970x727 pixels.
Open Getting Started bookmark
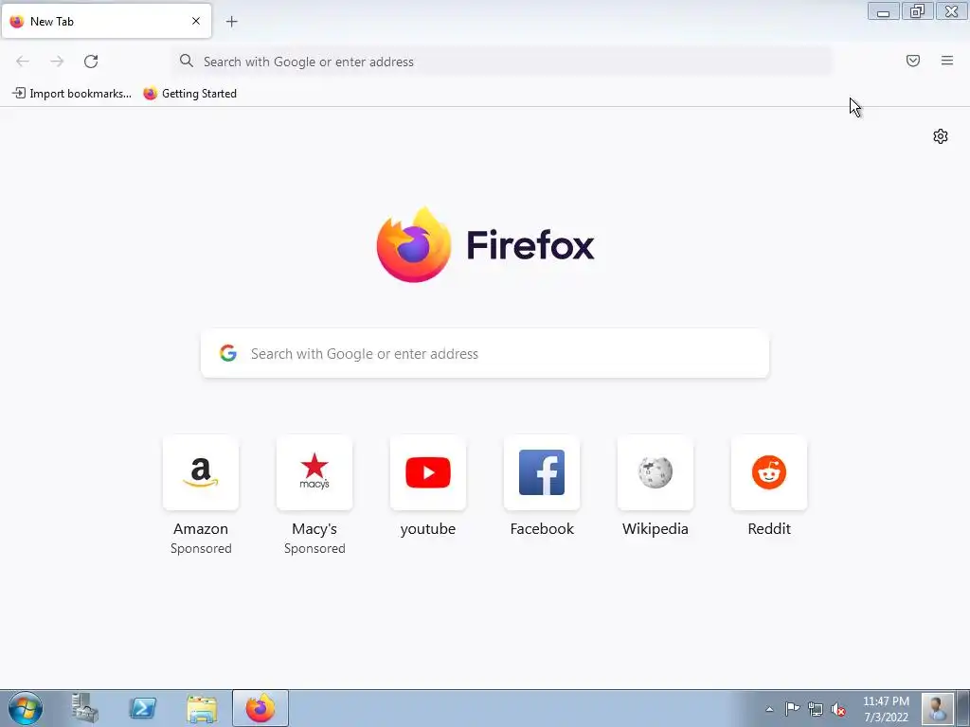point(190,94)
